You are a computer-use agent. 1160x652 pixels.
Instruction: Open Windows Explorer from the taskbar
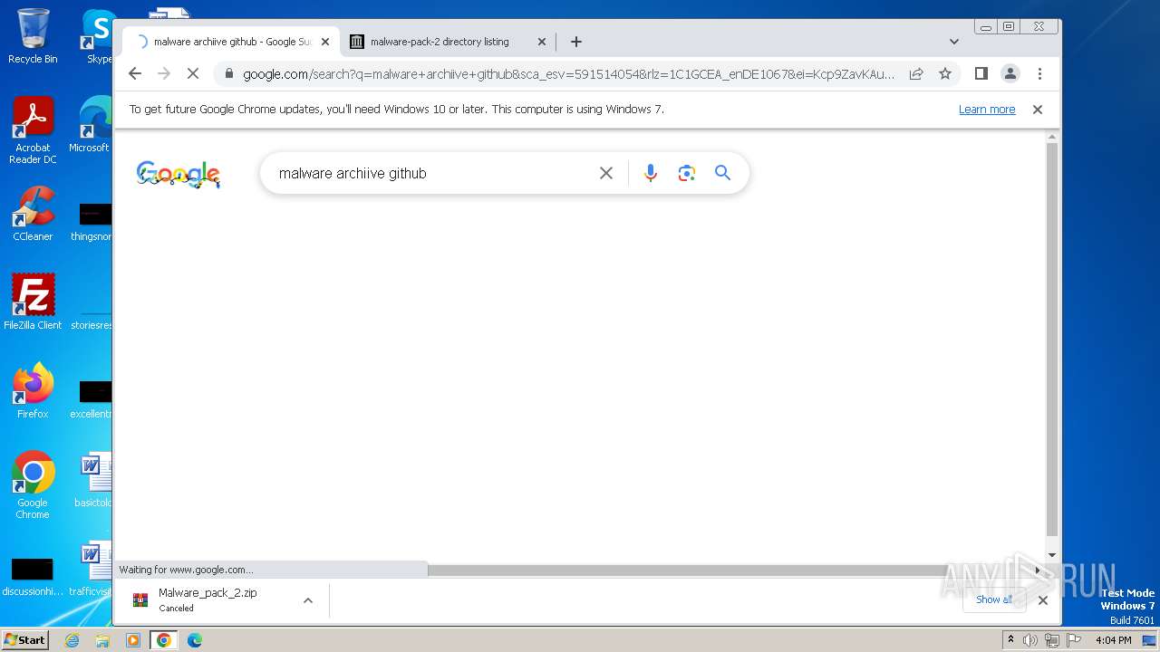coord(102,640)
